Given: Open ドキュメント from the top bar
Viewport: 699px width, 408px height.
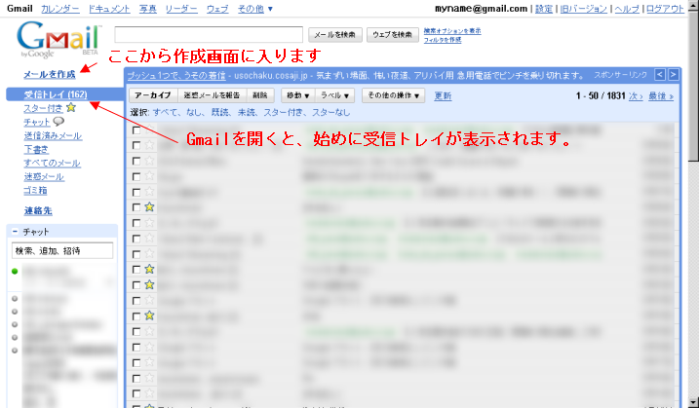Looking at the screenshot, I should (109, 9).
